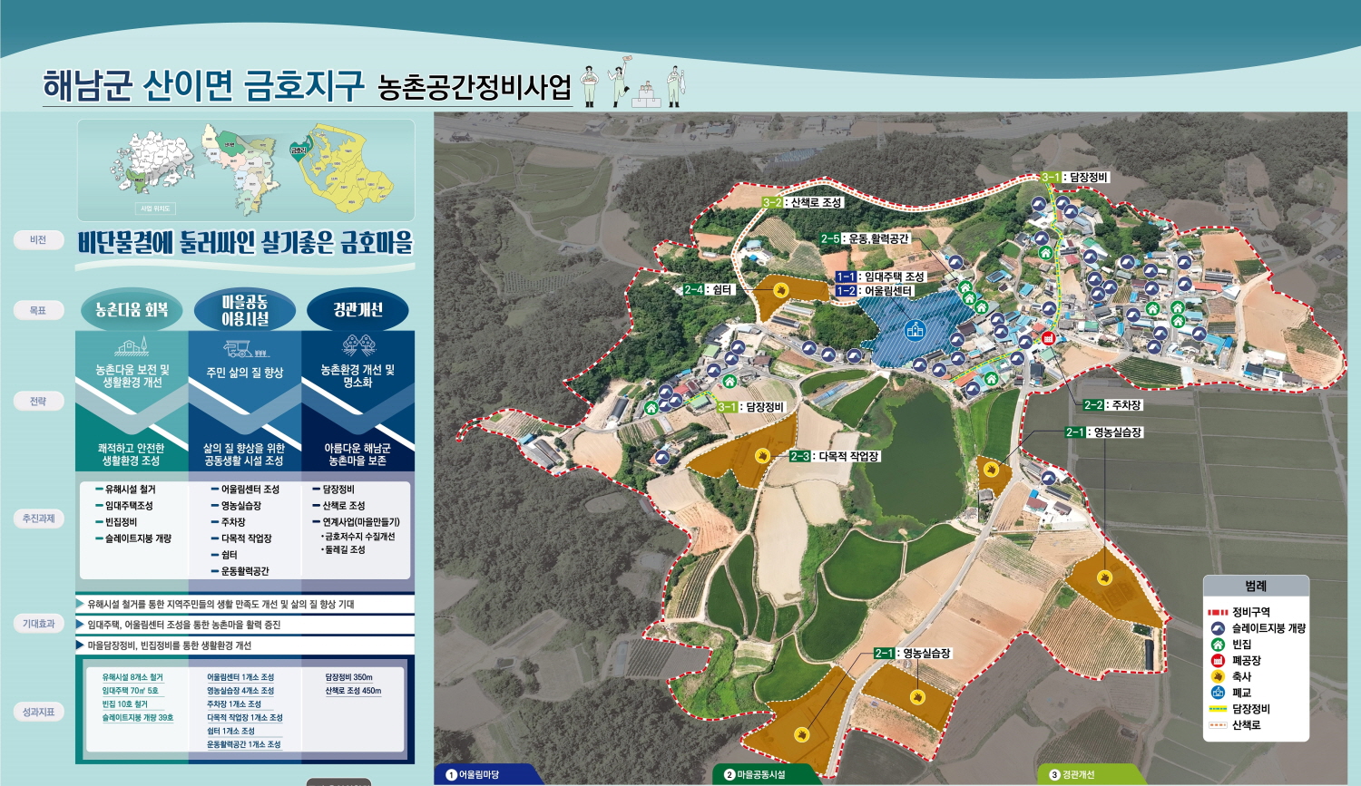Click the livestock icon in the 2-4 쉼터 zone
Screen dimensions: 1361x786
pos(781,290)
